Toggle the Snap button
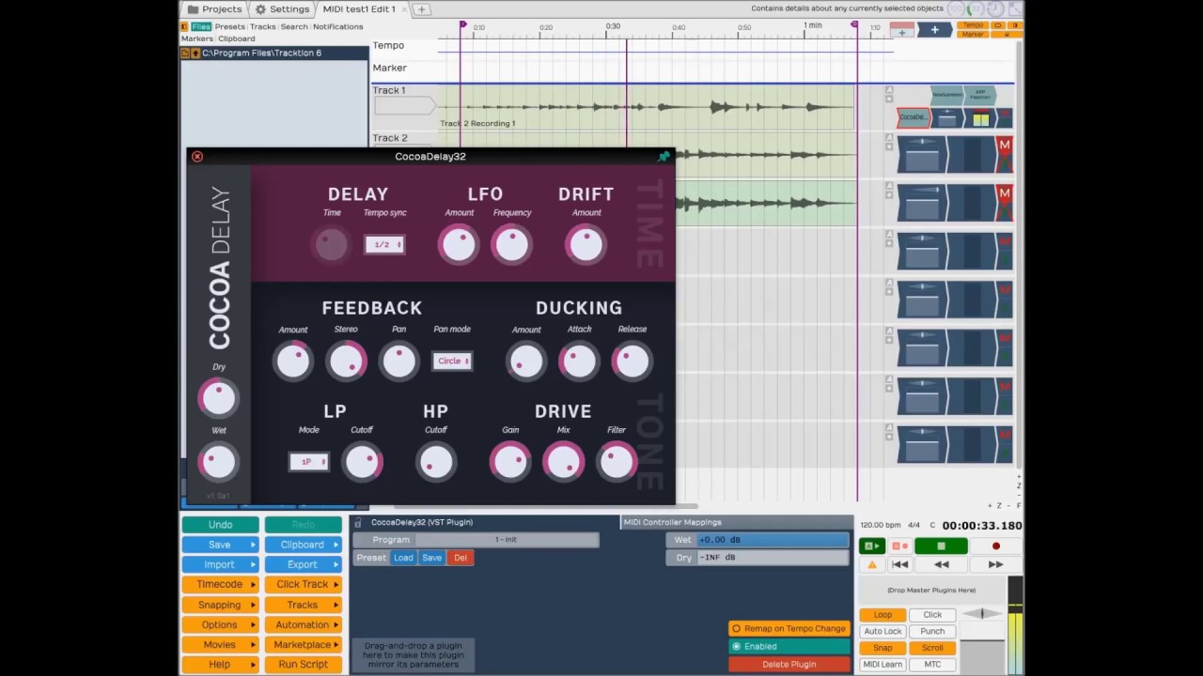 [883, 648]
